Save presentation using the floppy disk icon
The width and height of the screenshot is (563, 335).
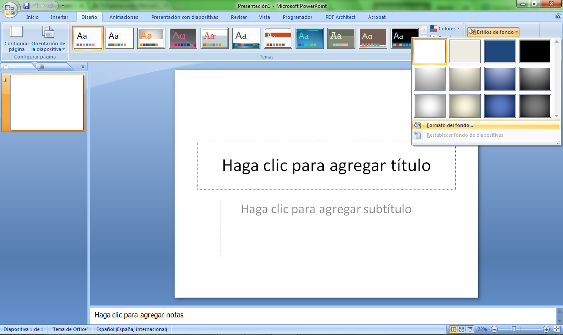pyautogui.click(x=26, y=6)
